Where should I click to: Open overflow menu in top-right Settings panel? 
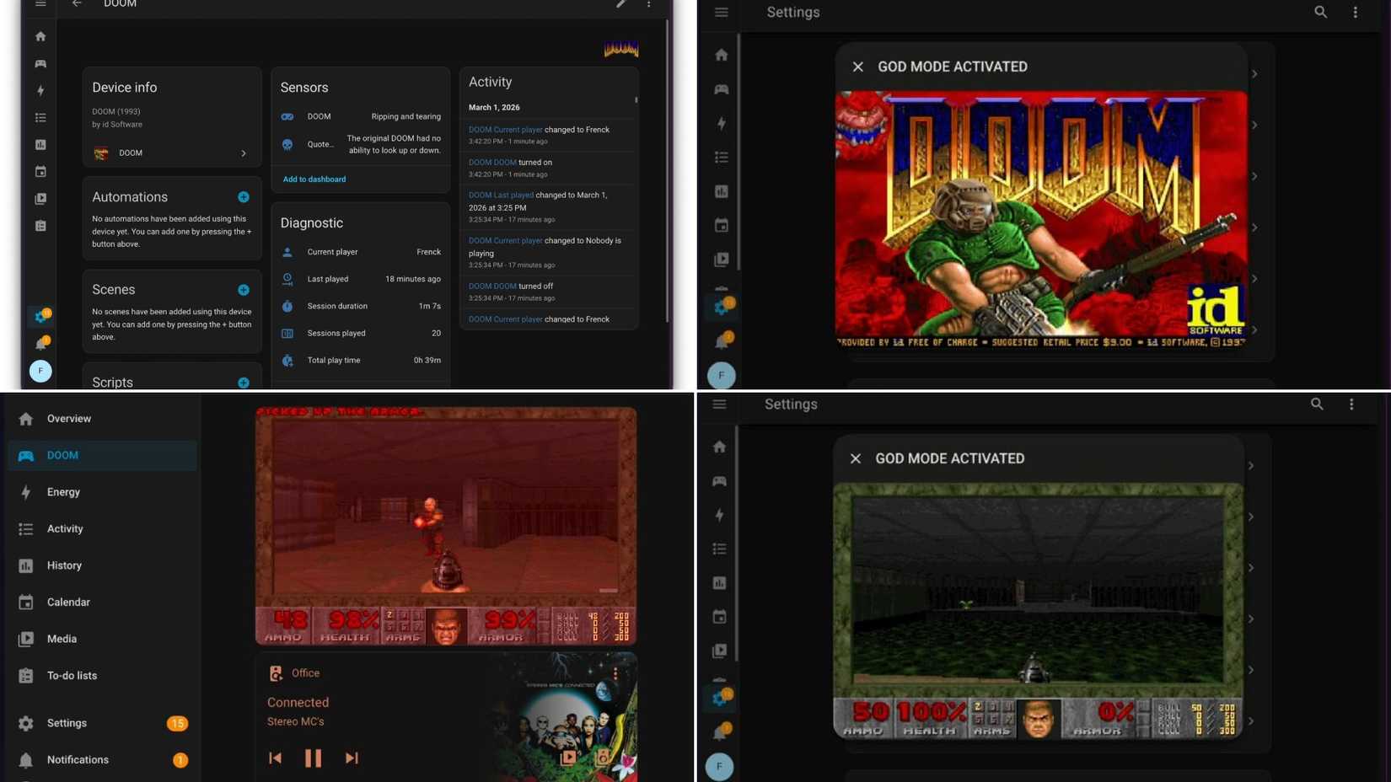(x=1356, y=12)
